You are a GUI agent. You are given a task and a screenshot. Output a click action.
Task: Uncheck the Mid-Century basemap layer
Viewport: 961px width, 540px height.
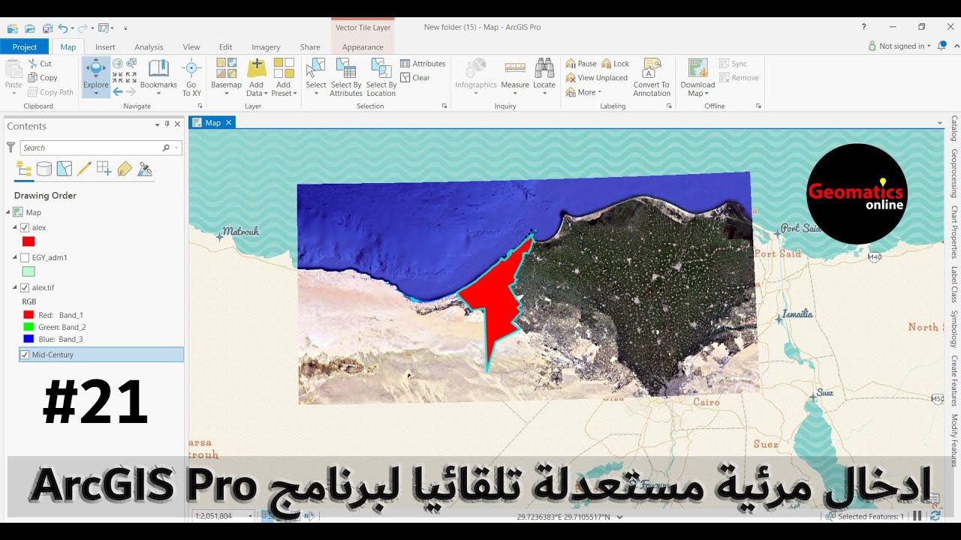point(26,355)
